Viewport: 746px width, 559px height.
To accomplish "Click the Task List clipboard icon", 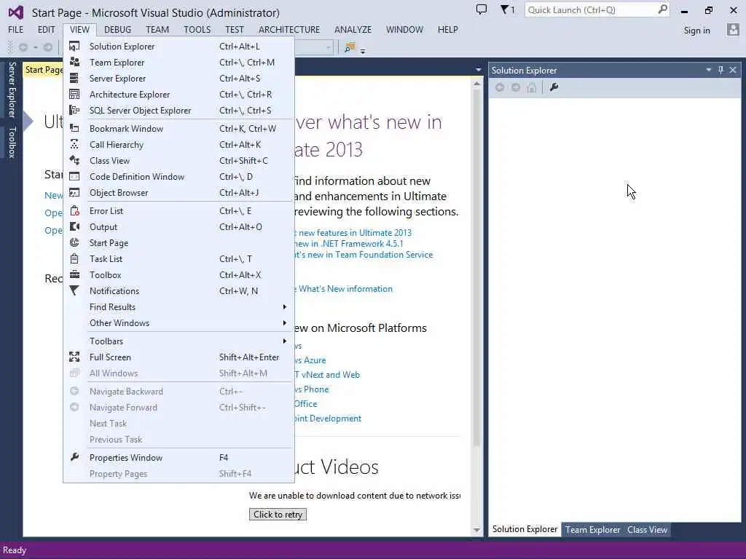I will 74,258.
